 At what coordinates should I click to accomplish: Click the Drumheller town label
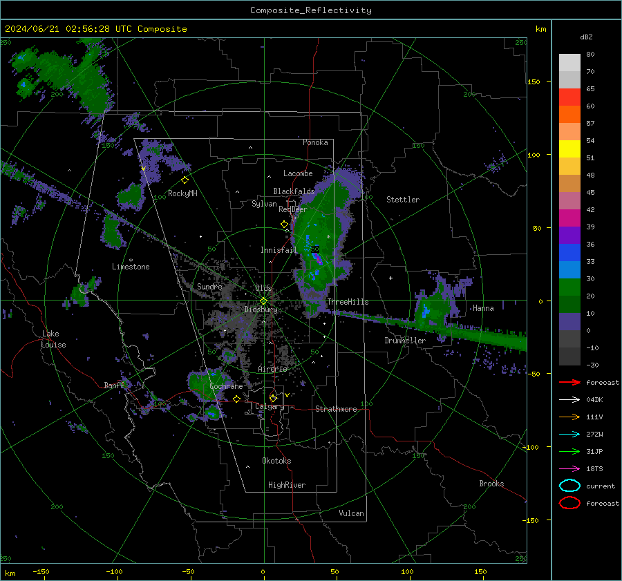pos(405,341)
